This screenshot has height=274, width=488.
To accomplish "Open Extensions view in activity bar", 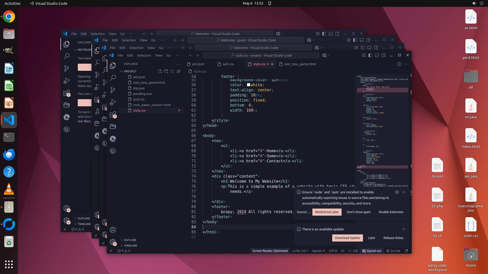I will click(x=113, y=115).
